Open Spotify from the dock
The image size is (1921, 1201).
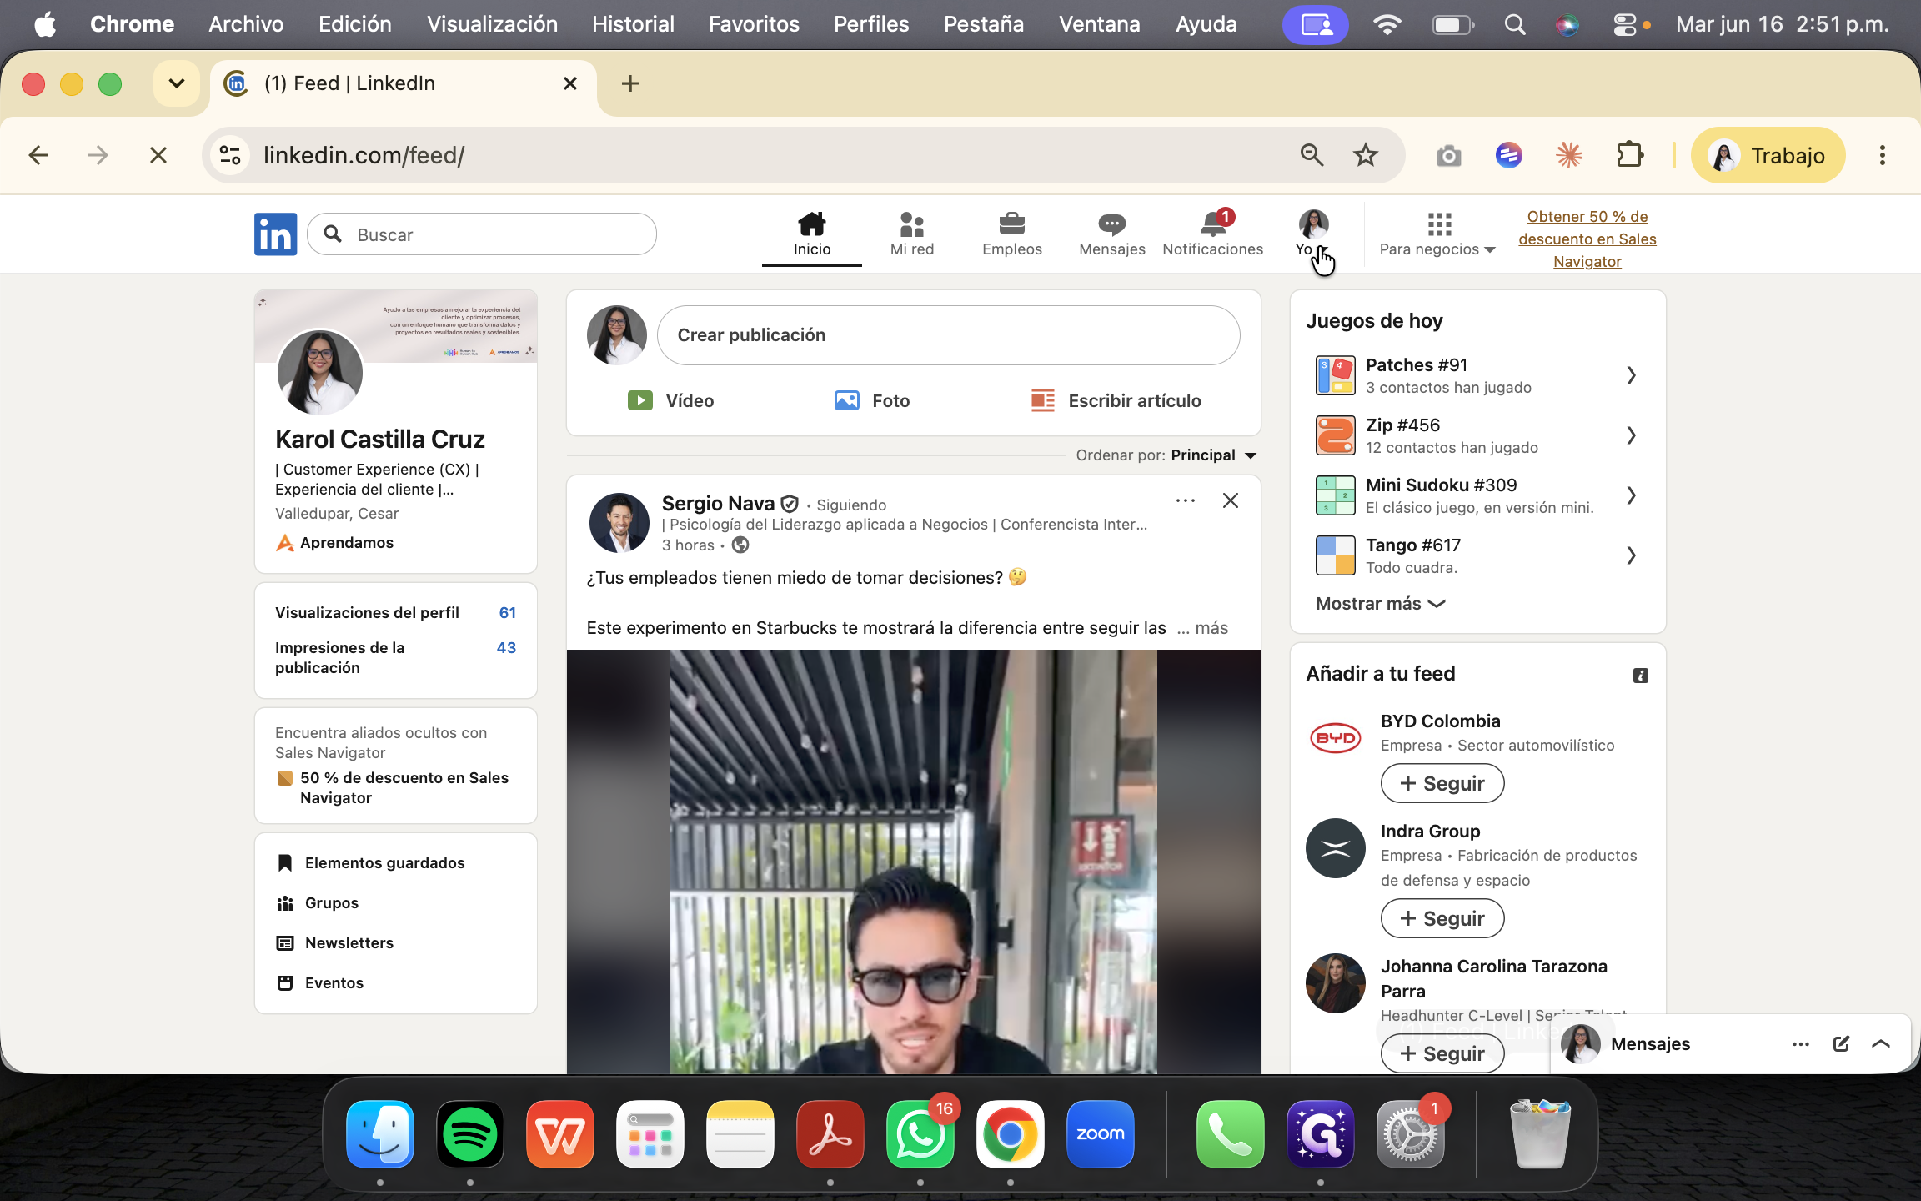tap(469, 1134)
